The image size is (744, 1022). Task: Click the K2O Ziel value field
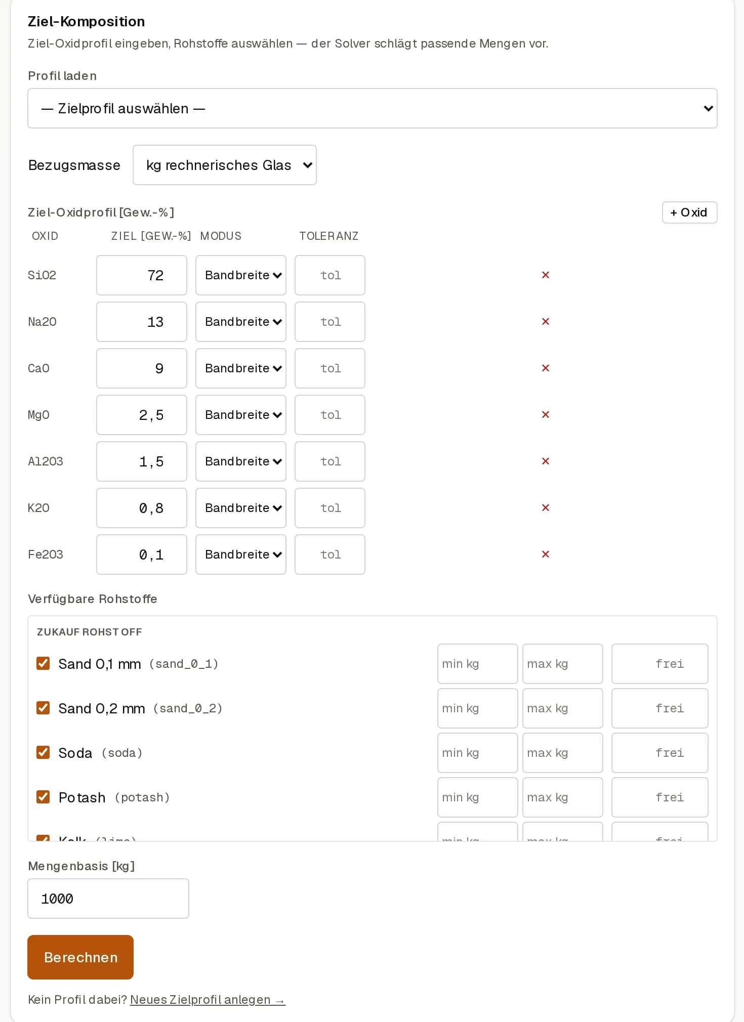[x=142, y=508]
